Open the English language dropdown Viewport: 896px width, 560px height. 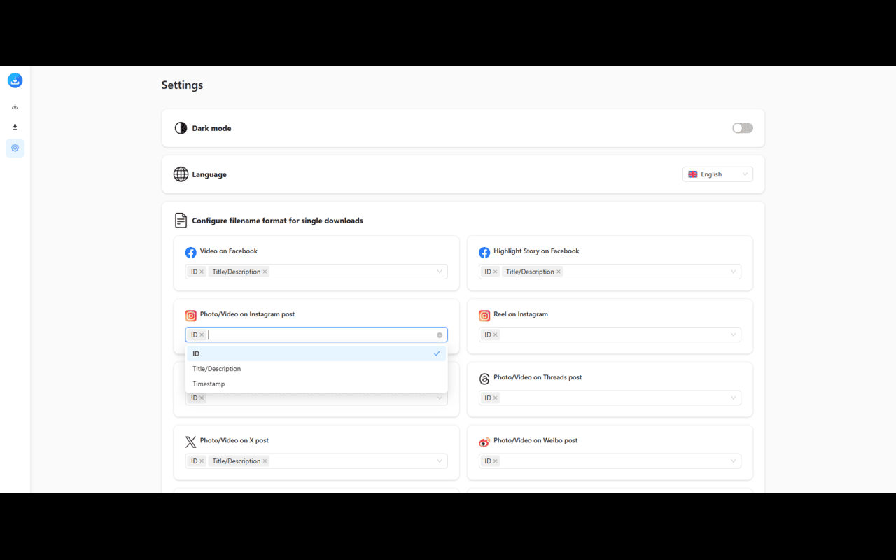717,174
